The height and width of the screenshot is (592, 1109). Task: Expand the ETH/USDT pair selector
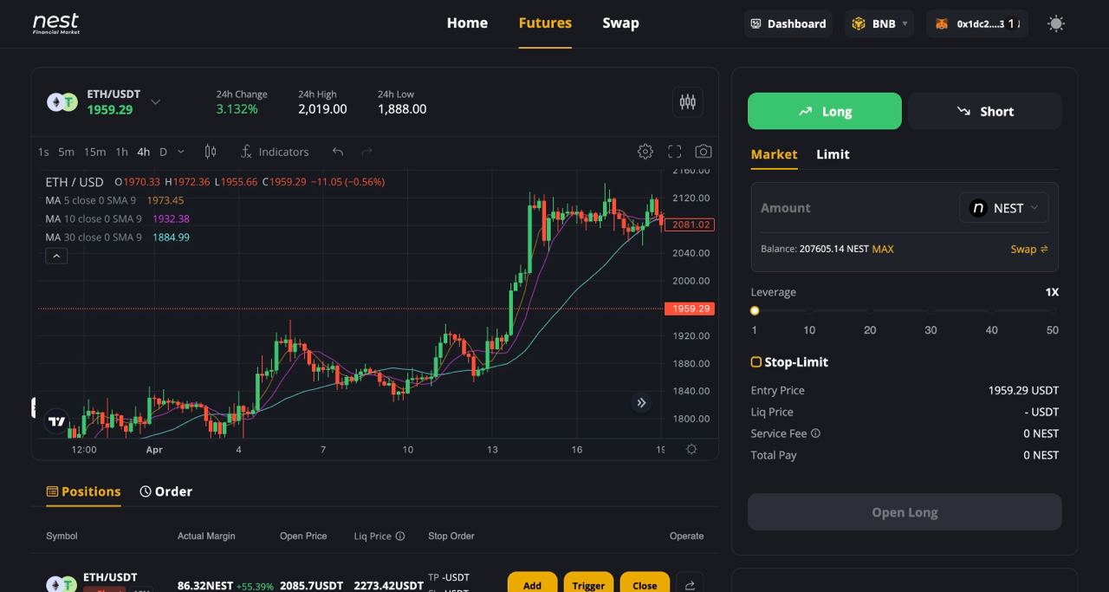155,102
